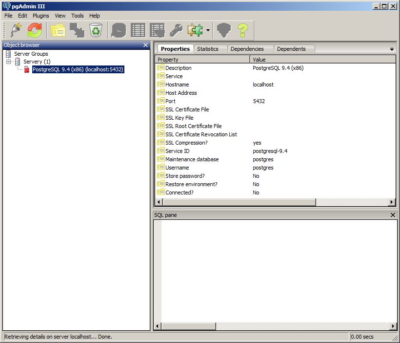This screenshot has width=400, height=343.
Task: Select the Server Groups root node
Action: tap(31, 54)
